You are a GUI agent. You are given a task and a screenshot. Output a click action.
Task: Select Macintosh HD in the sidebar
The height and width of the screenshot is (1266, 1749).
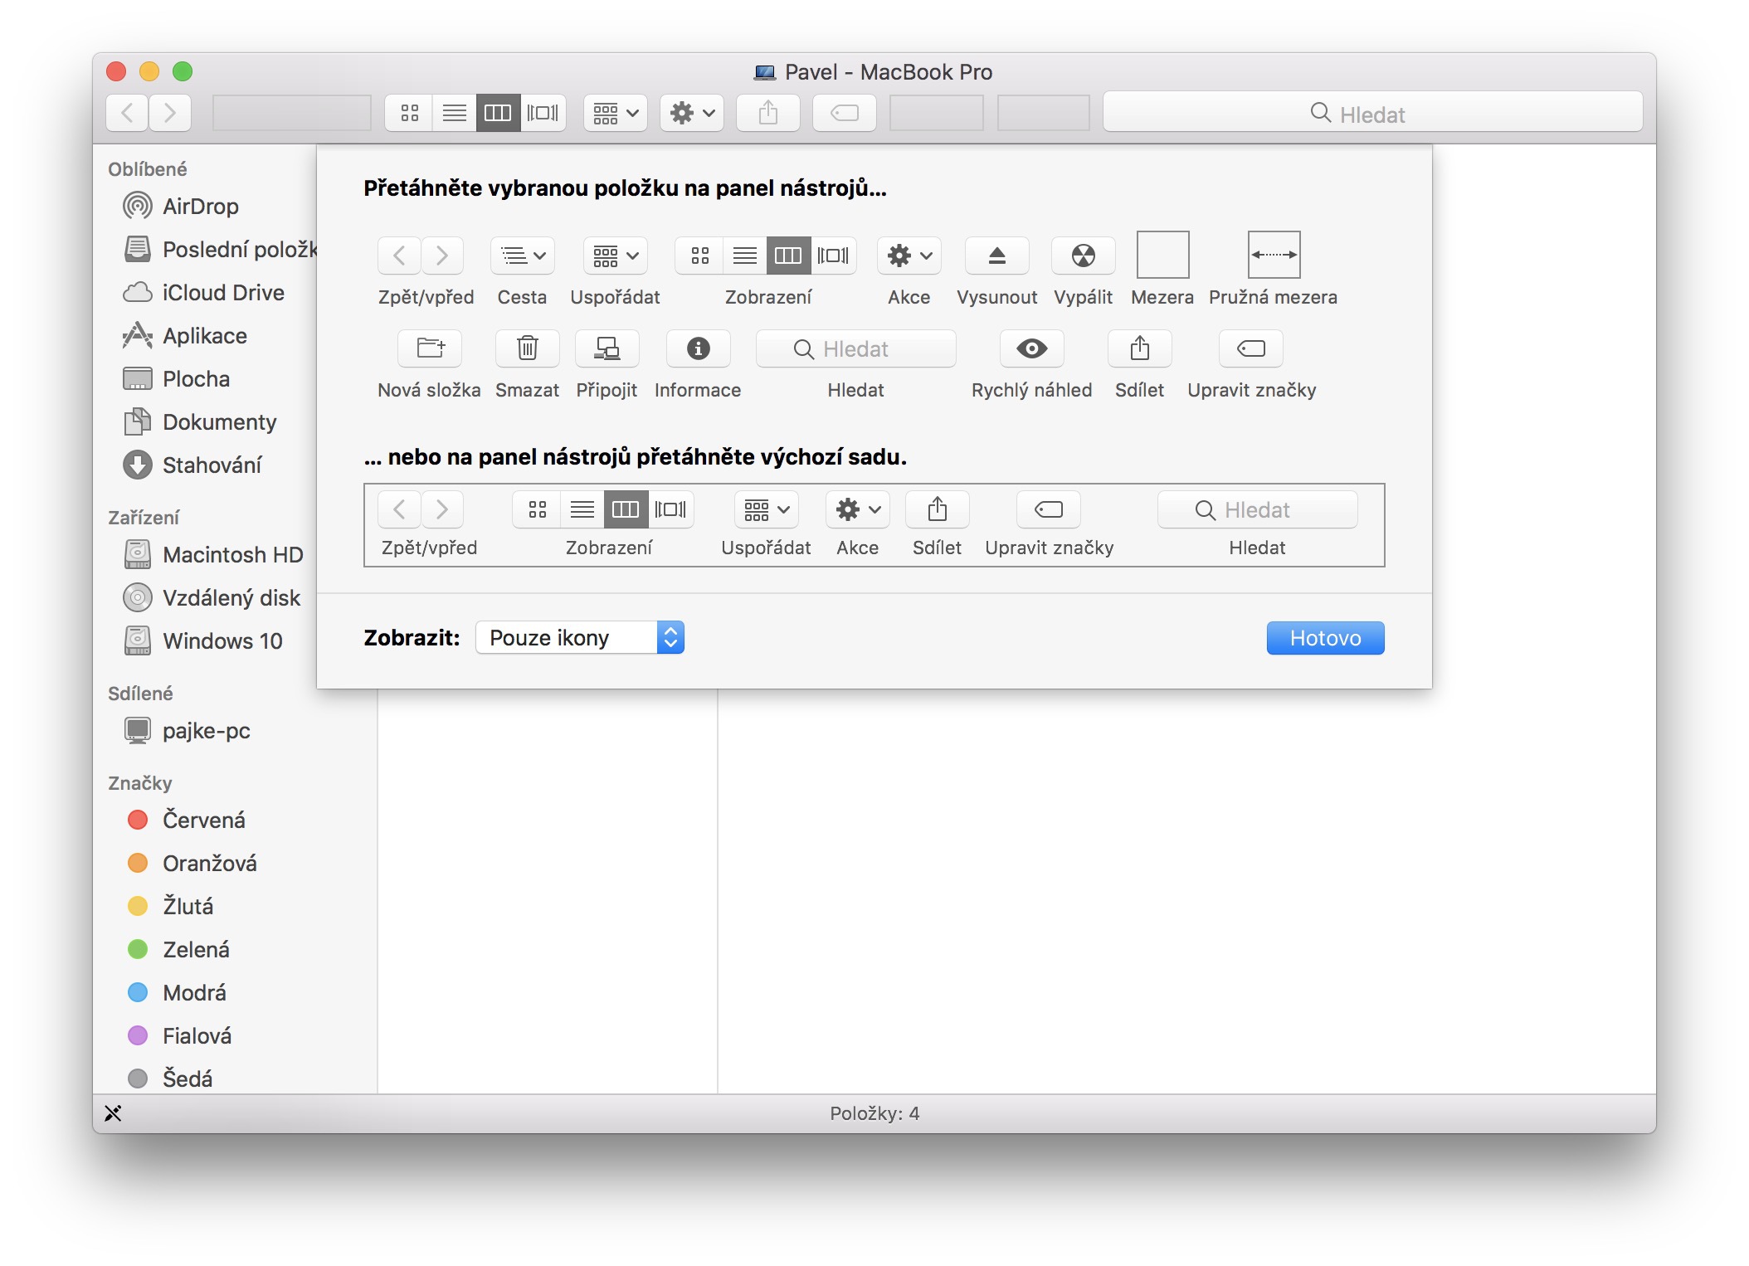coord(231,554)
